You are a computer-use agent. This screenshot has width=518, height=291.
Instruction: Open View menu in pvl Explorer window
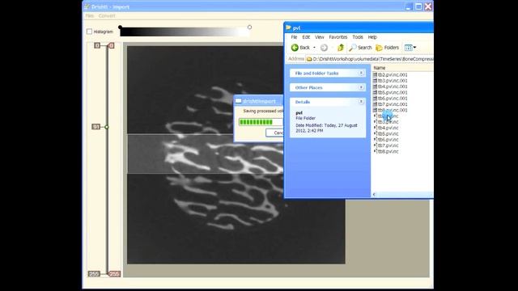click(320, 37)
